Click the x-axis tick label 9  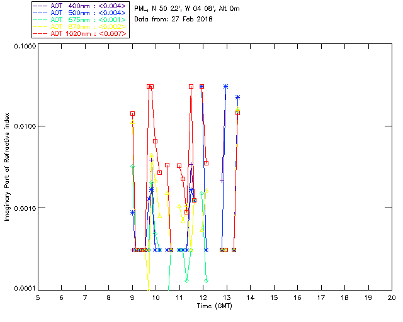pos(132,297)
